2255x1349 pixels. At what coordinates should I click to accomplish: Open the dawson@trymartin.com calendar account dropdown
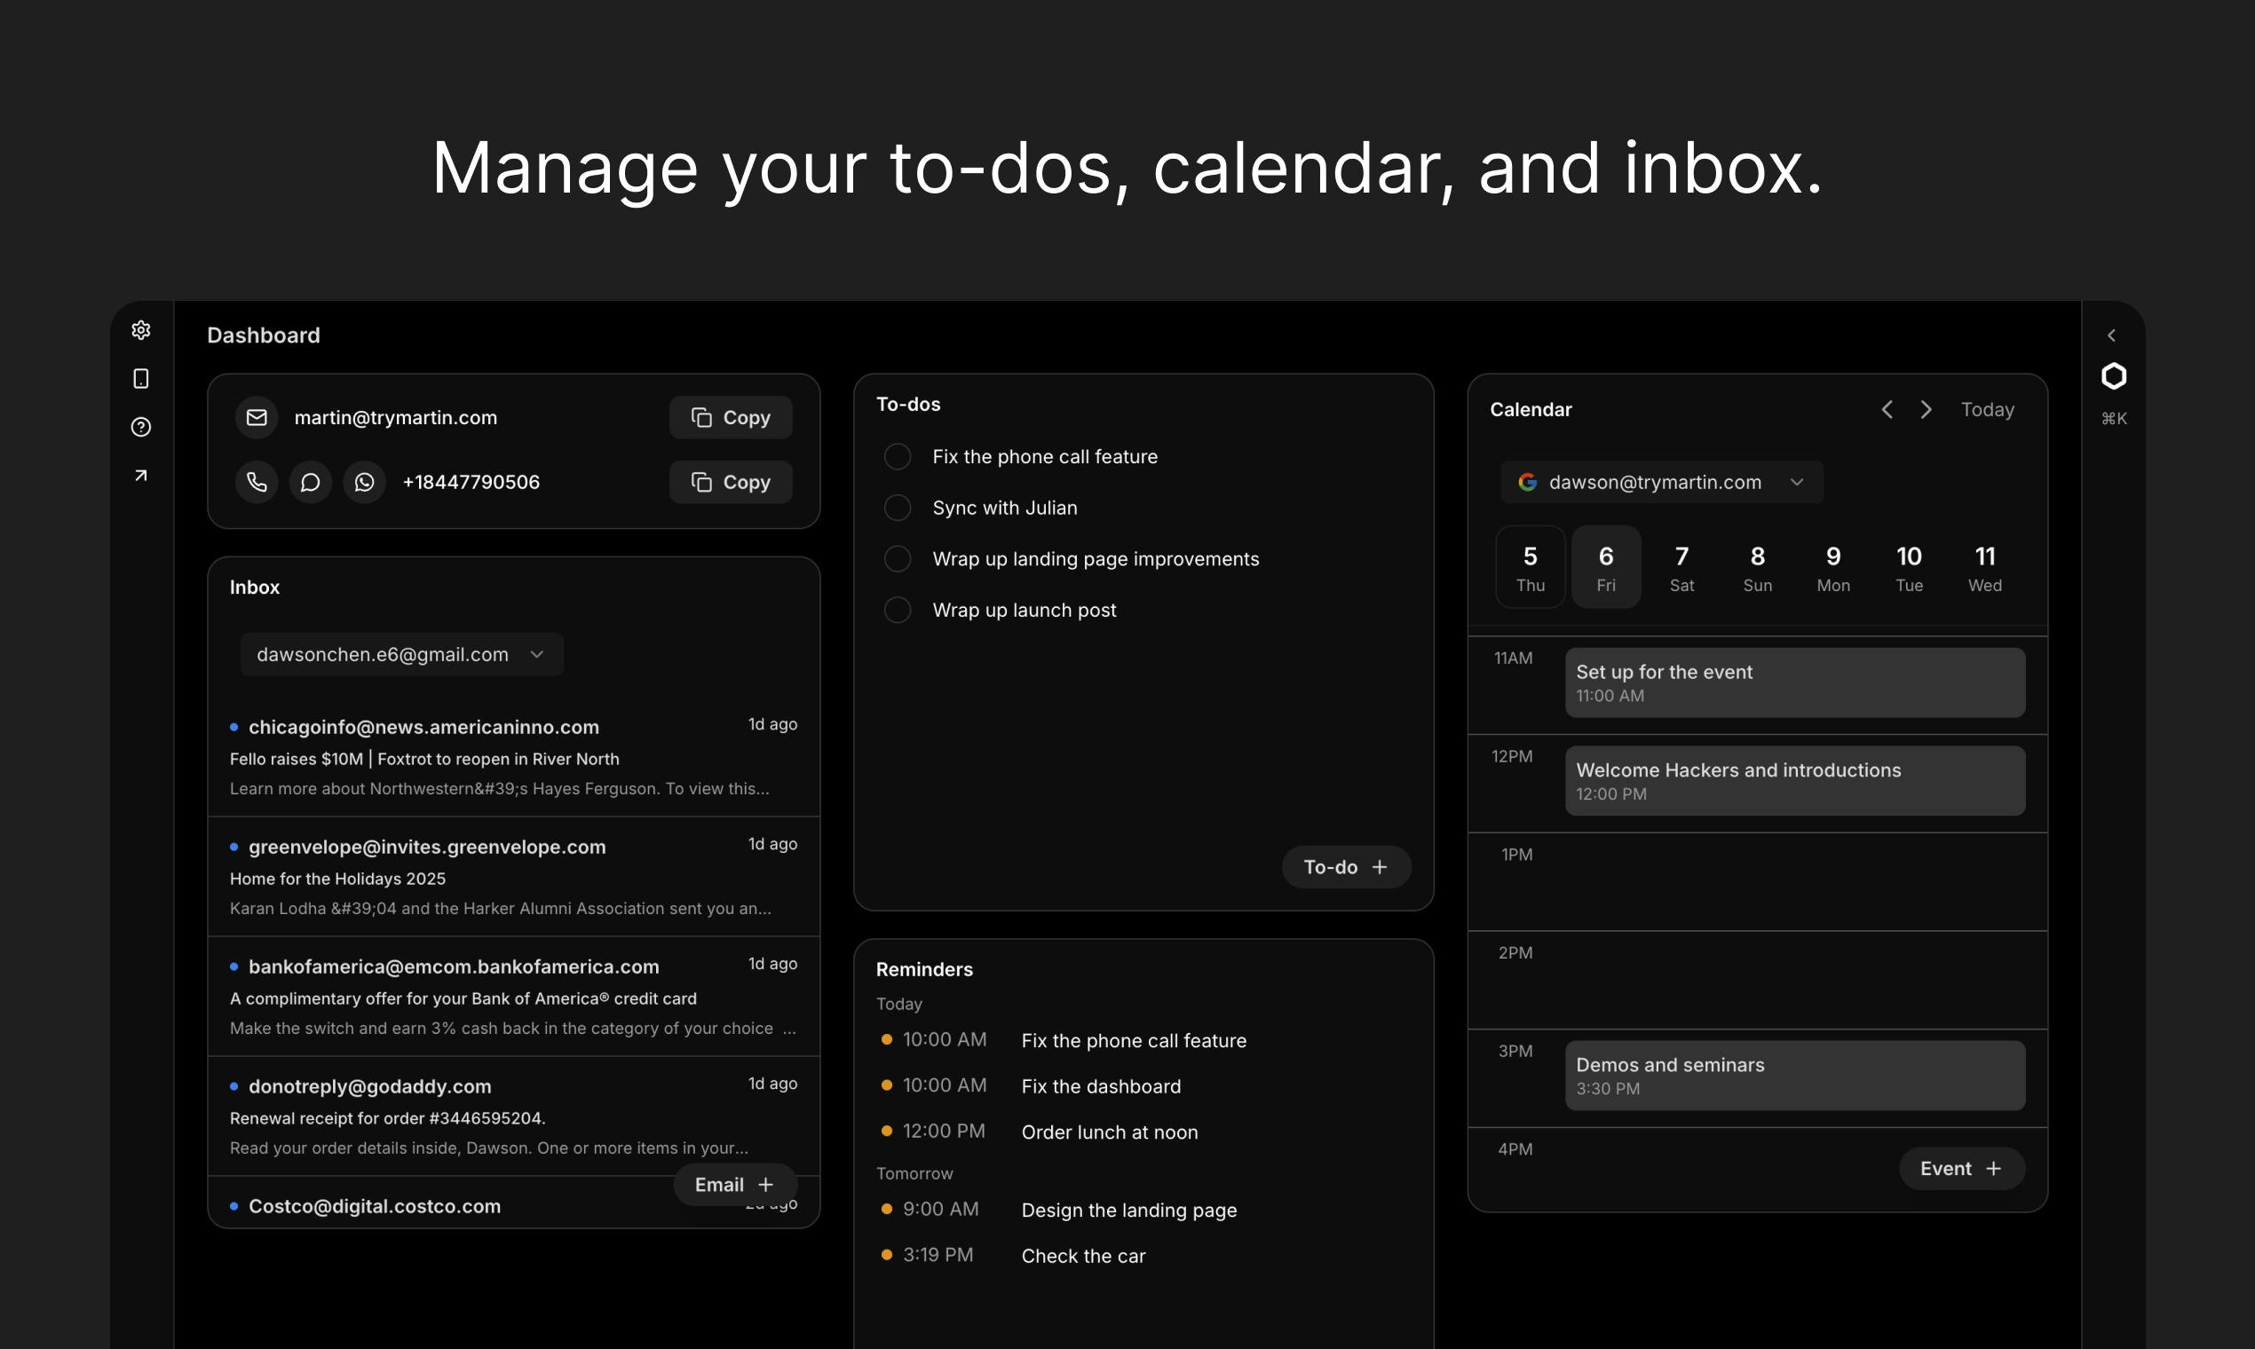click(1661, 482)
